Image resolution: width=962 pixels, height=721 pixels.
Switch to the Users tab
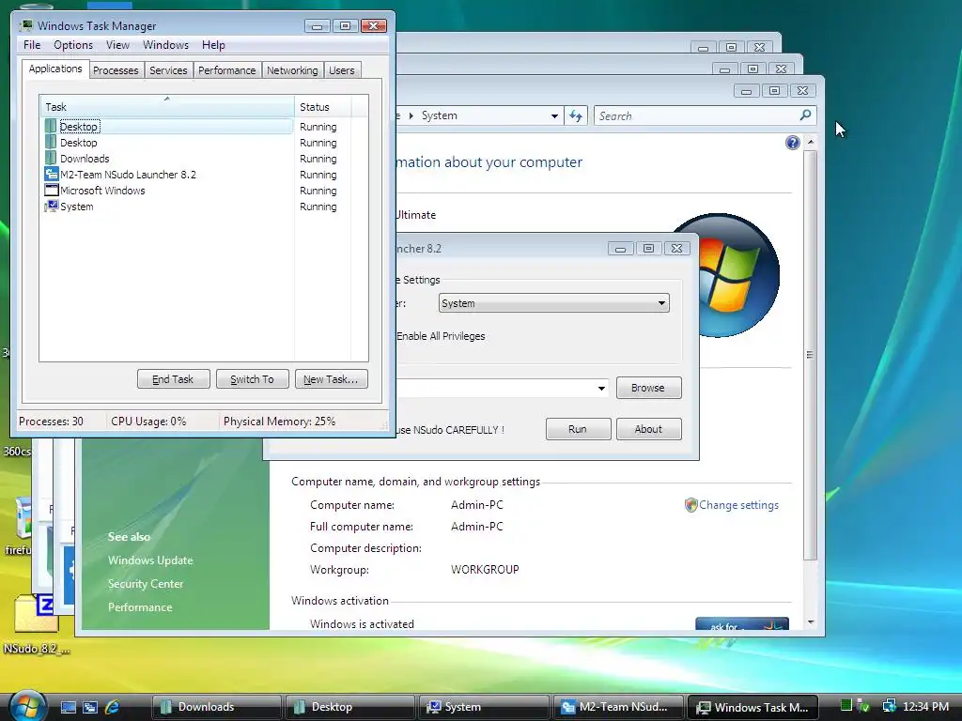(341, 70)
